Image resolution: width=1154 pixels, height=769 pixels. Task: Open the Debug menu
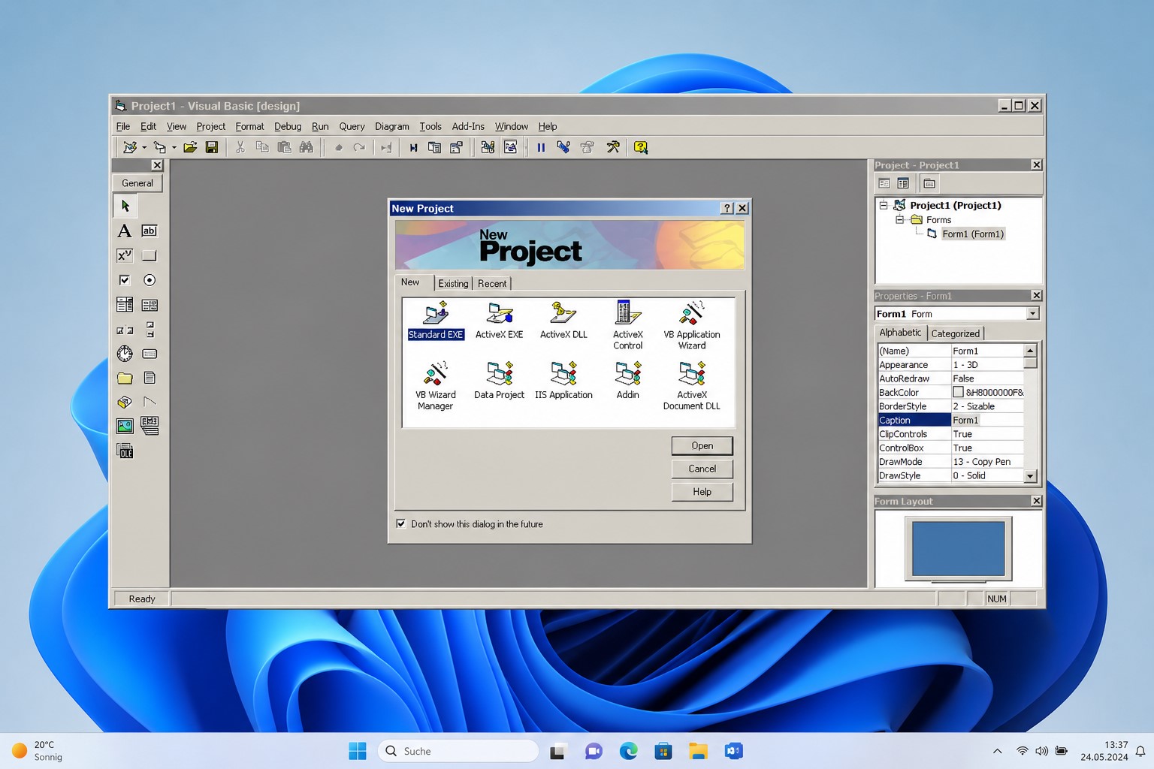(x=288, y=126)
